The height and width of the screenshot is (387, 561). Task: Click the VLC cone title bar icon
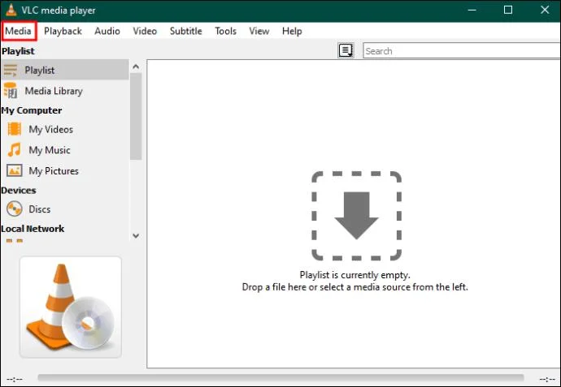coord(11,10)
